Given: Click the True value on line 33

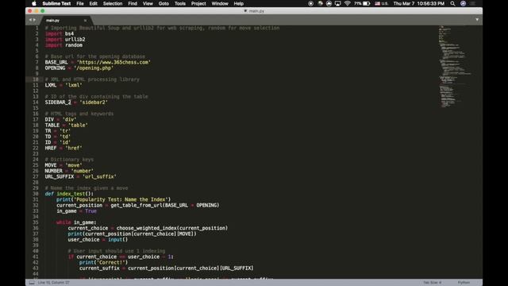Looking at the screenshot, I should click(x=90, y=211).
